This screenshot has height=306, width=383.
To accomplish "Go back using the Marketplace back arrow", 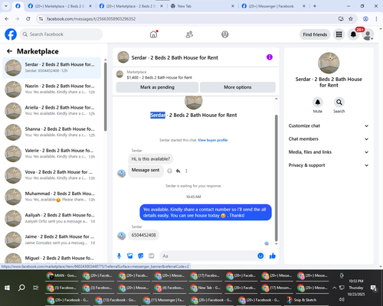I will tap(9, 51).
